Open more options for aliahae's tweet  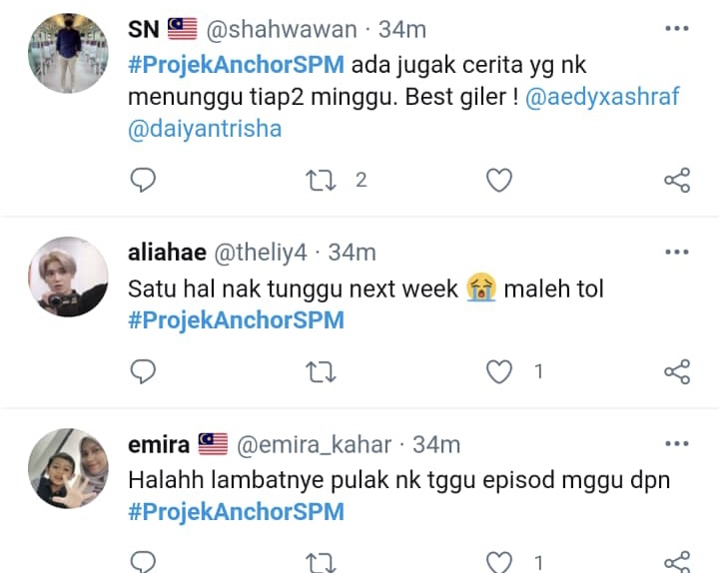pos(677,252)
